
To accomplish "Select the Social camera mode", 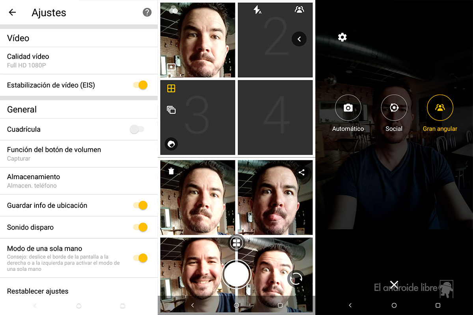I will click(394, 113).
